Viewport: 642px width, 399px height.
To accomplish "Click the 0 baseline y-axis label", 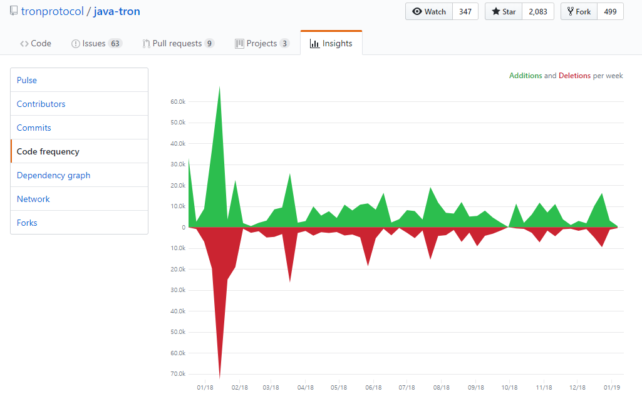I will (184, 227).
